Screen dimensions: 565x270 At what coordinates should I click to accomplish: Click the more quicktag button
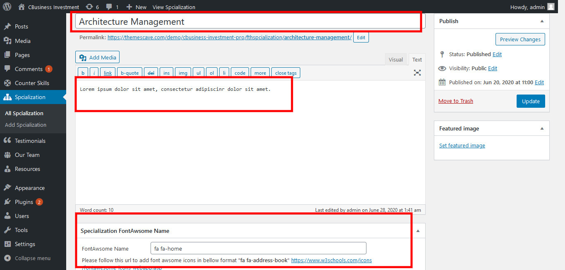(260, 73)
